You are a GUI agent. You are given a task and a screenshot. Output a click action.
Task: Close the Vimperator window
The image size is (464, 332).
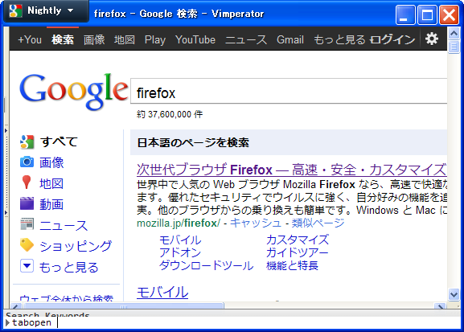tap(449, 14)
